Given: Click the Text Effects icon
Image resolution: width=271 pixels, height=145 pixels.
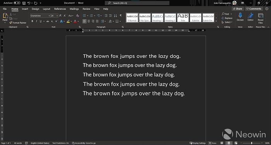Looking at the screenshot, I should (61, 21).
